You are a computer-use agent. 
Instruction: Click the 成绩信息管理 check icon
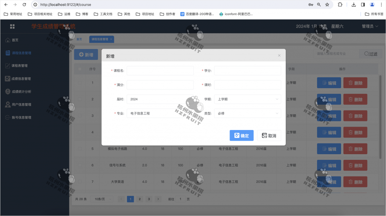tap(8, 78)
